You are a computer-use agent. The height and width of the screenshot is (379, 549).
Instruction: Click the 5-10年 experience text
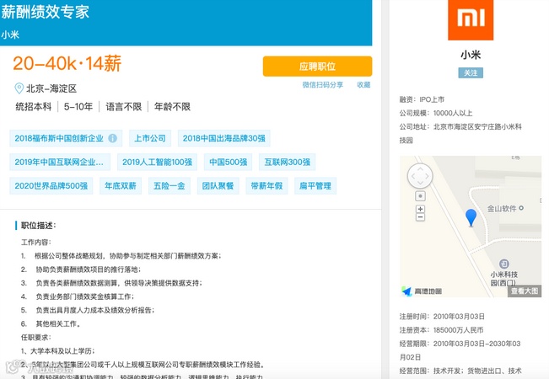(x=78, y=106)
